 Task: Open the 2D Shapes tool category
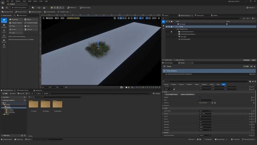pyautogui.click(x=4, y=21)
